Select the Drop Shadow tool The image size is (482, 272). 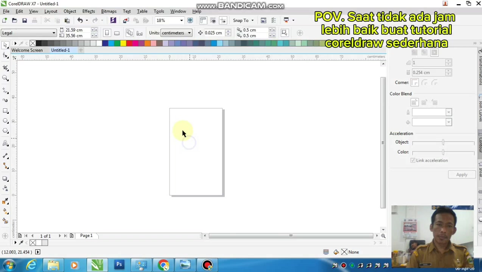pos(5,178)
